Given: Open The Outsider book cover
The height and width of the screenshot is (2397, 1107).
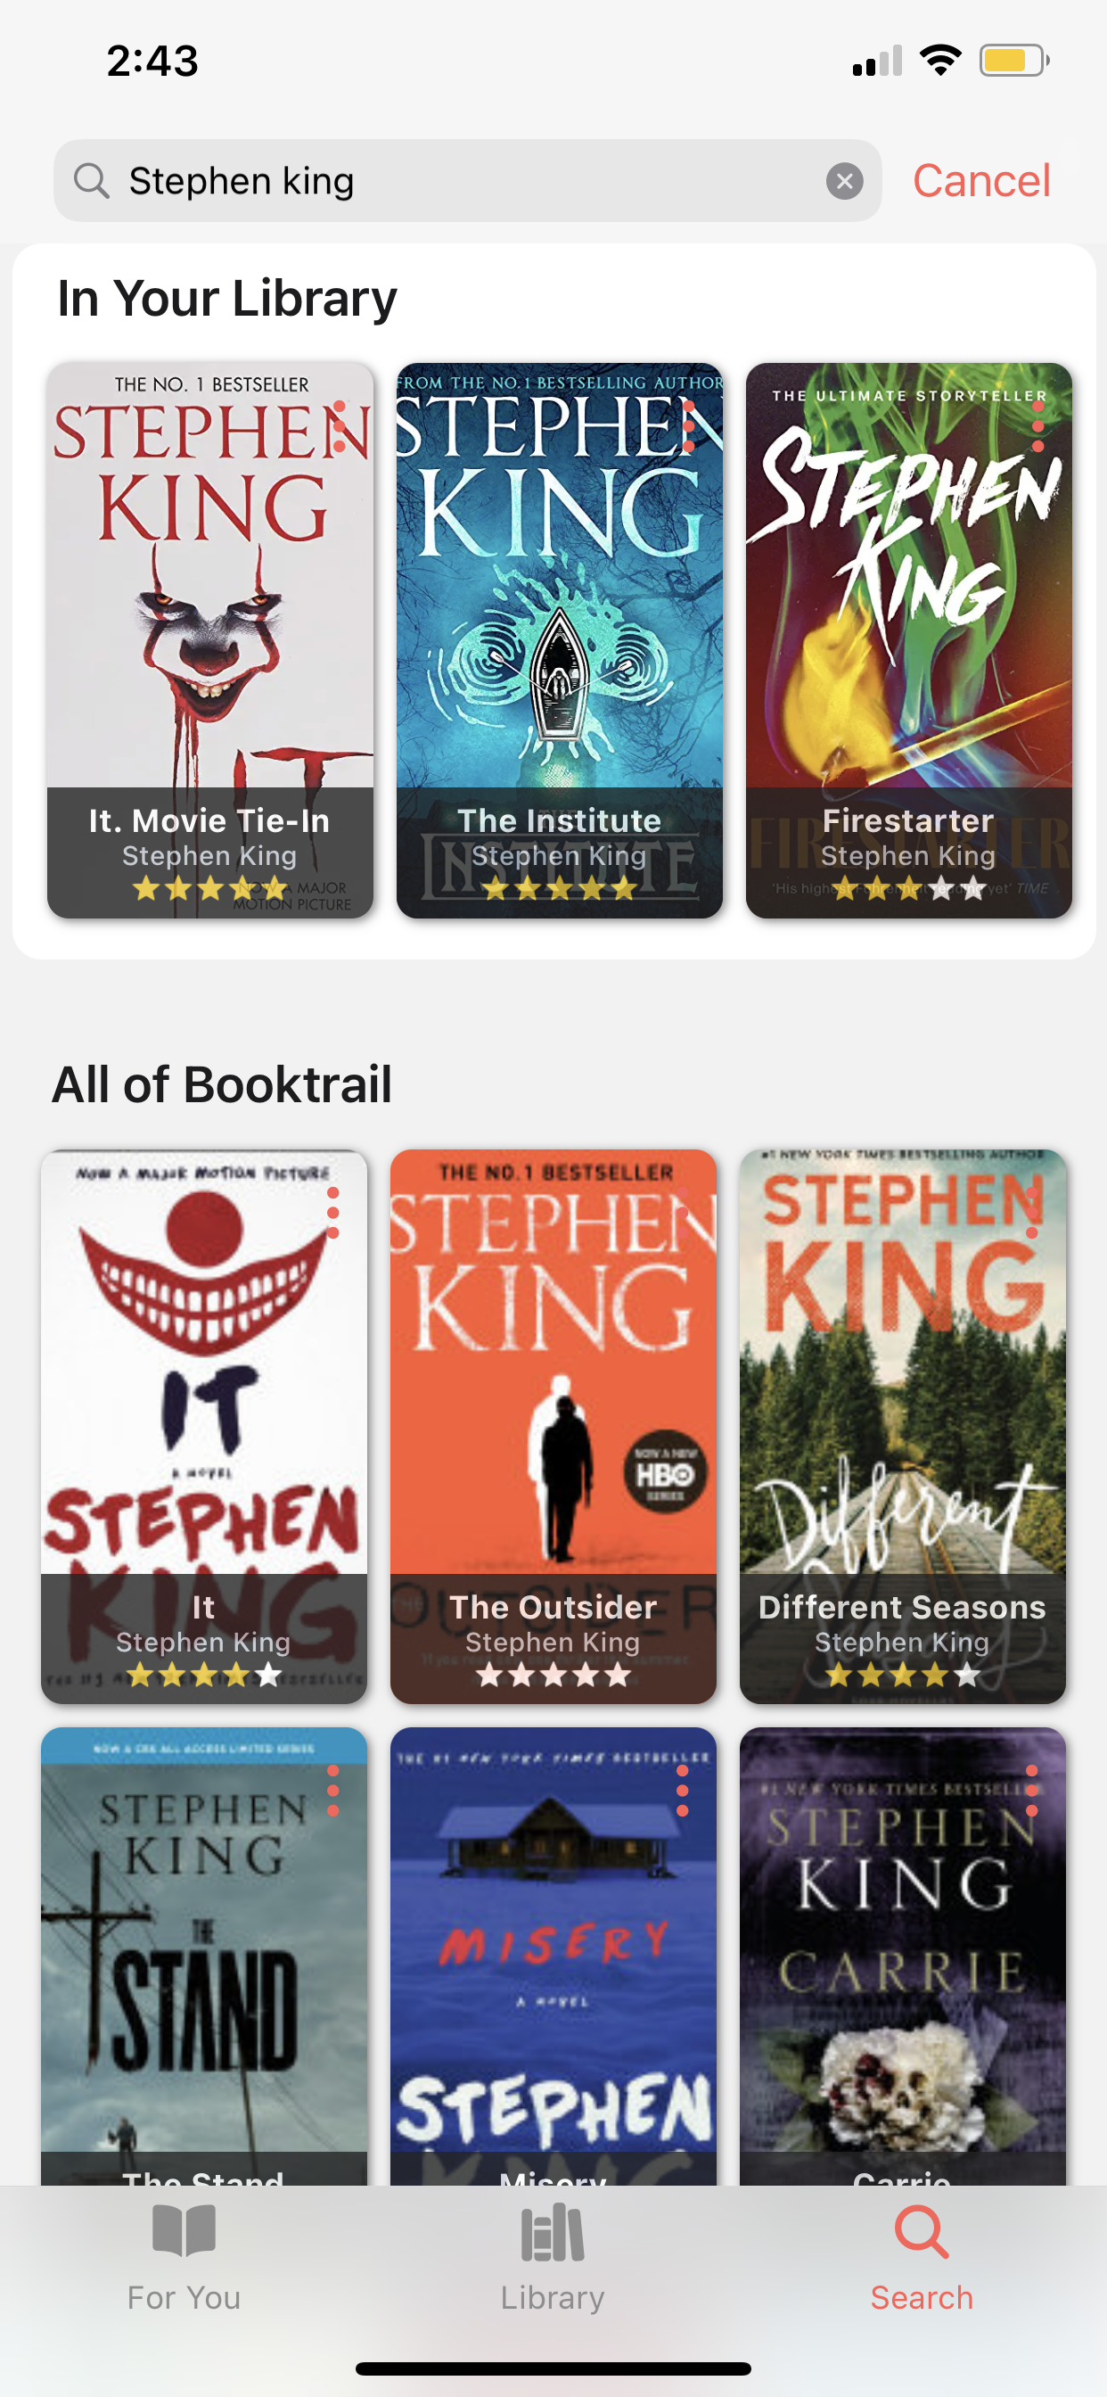Looking at the screenshot, I should click(x=553, y=1427).
